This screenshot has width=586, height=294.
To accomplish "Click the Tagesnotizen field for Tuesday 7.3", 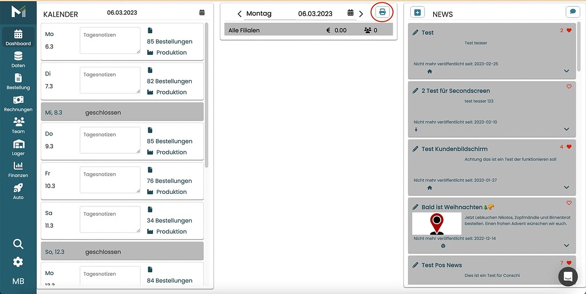I will click(110, 80).
